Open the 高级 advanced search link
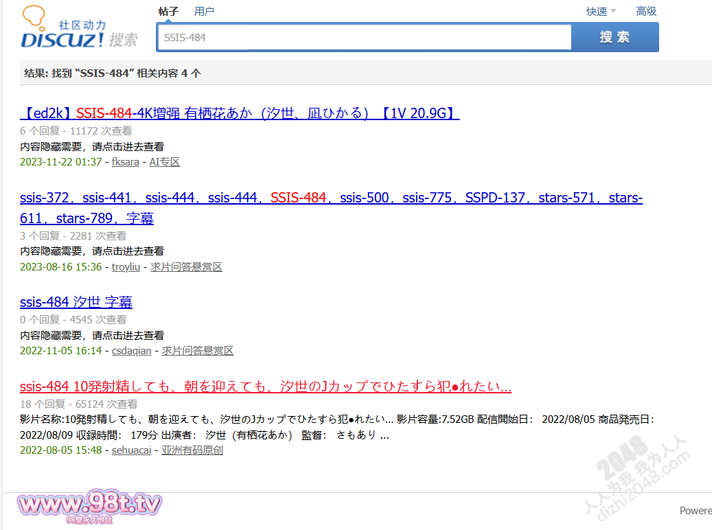Screen dimensions: 712x530 [x=646, y=11]
